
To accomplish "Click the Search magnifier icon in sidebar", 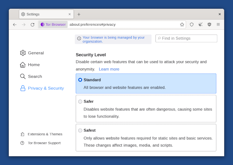I will pos(23,76).
